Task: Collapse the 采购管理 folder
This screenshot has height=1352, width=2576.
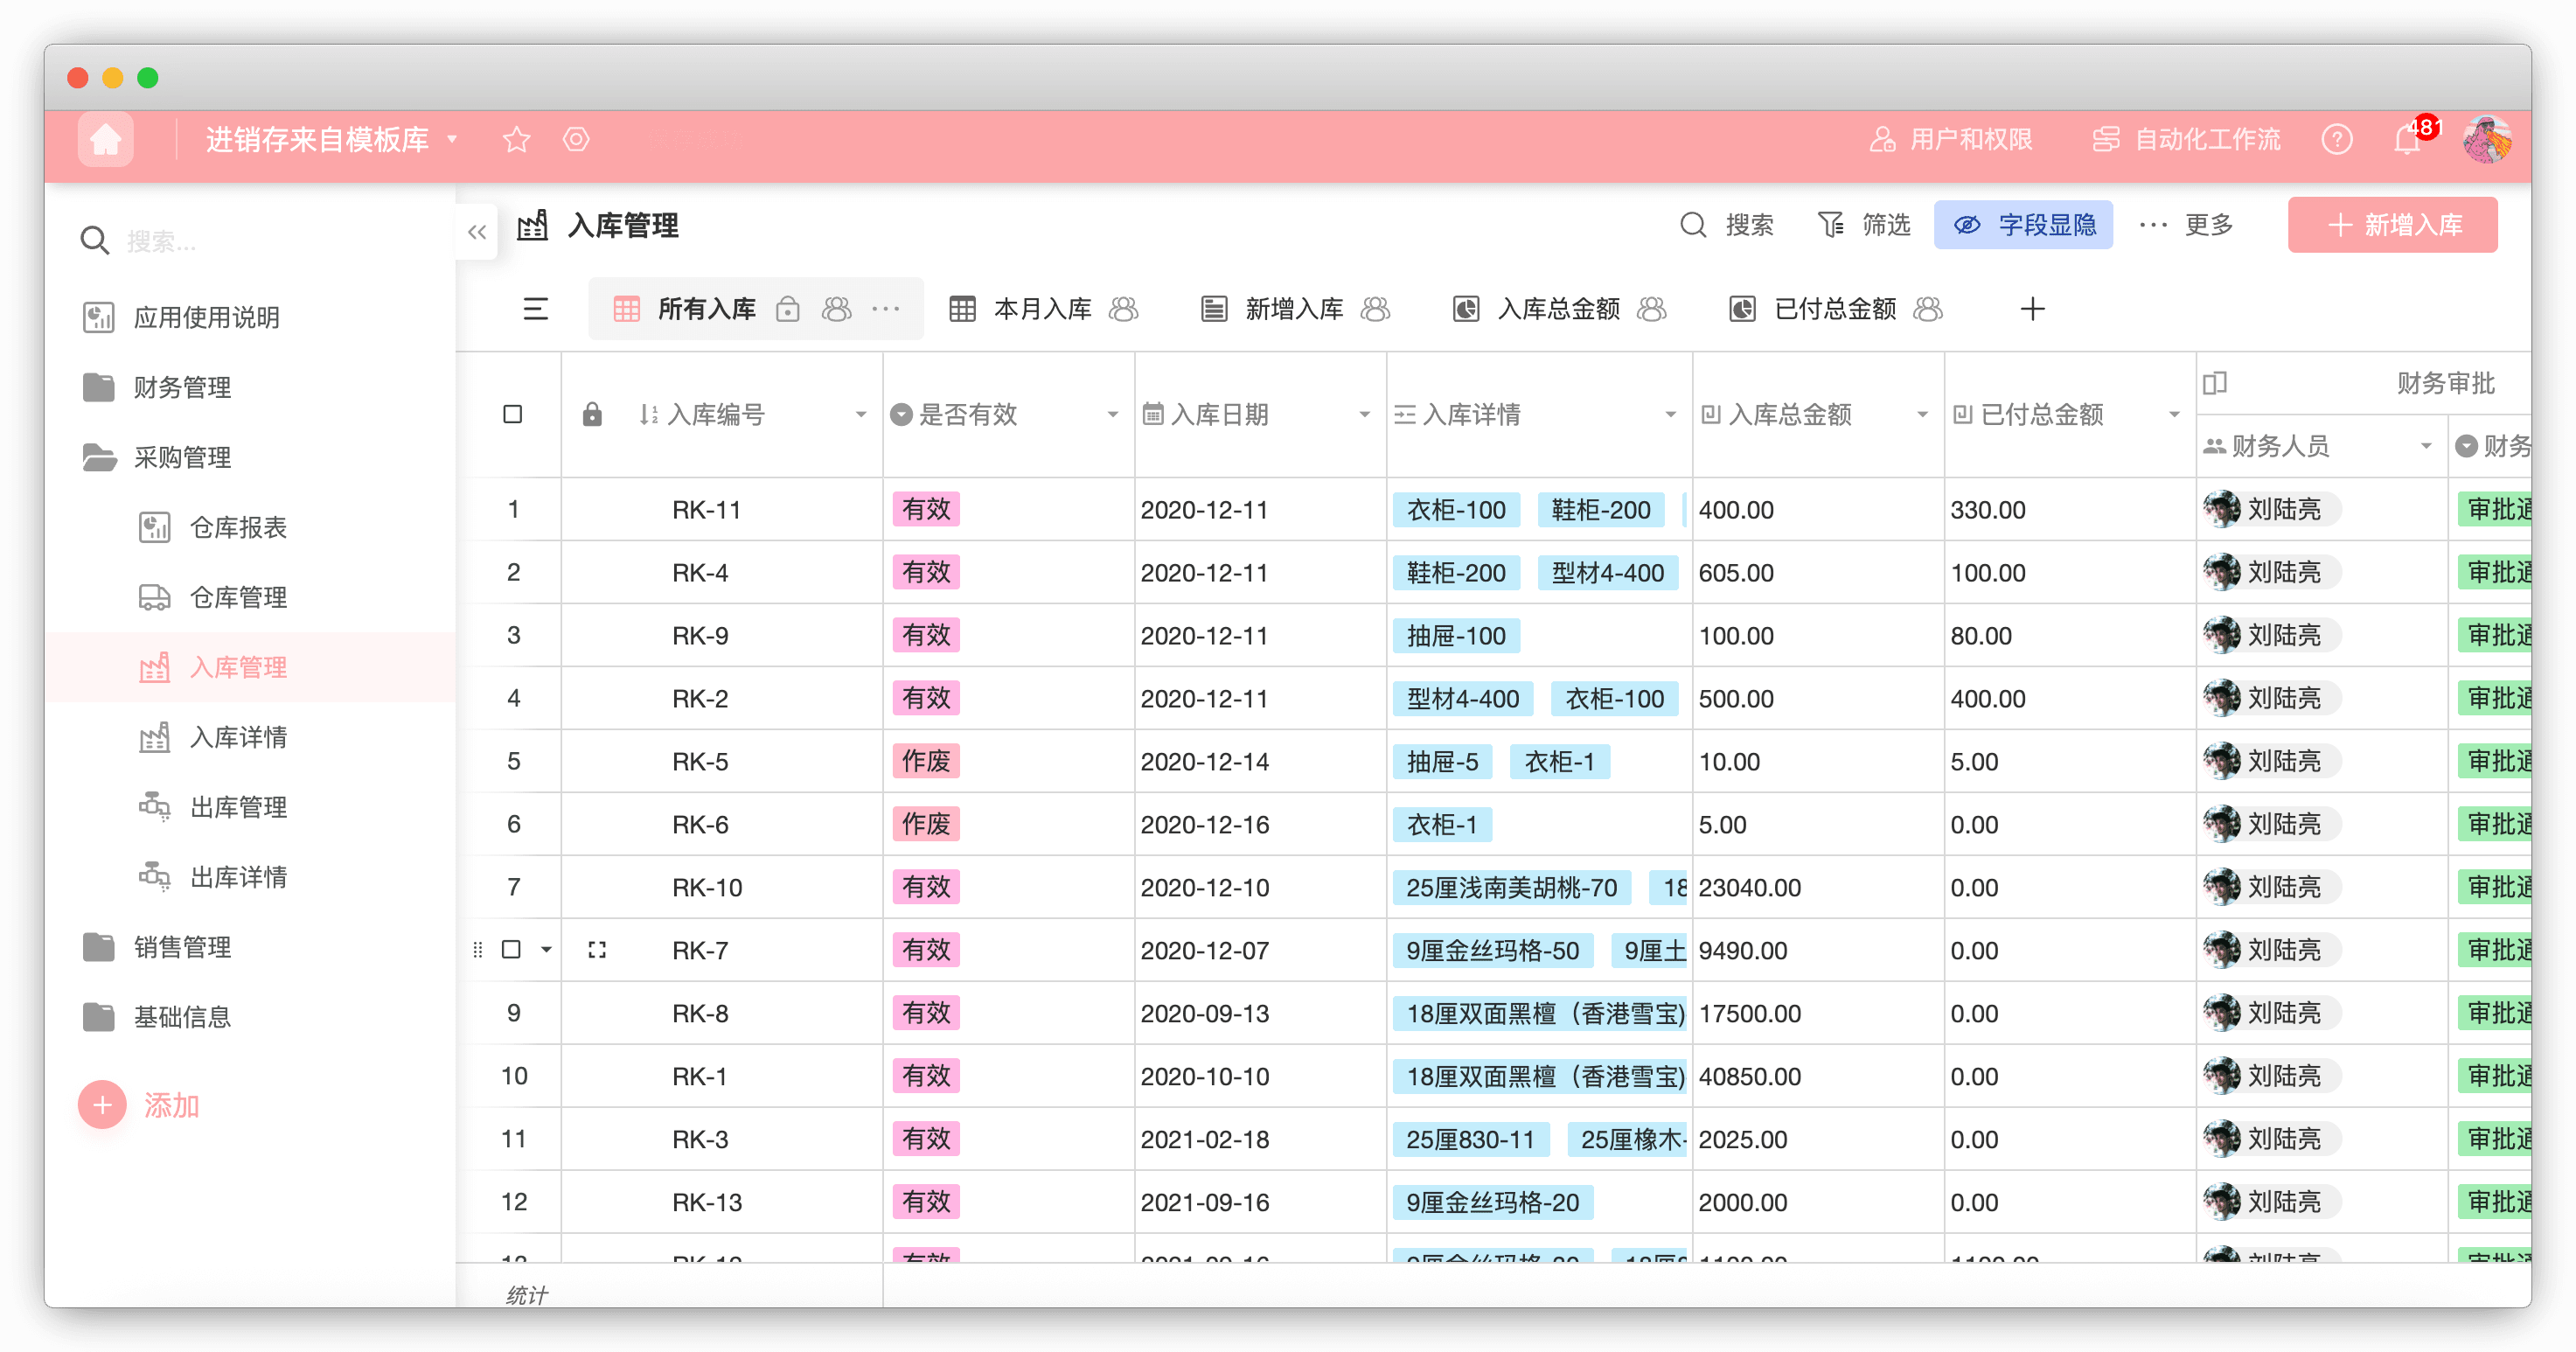Action: (250, 458)
